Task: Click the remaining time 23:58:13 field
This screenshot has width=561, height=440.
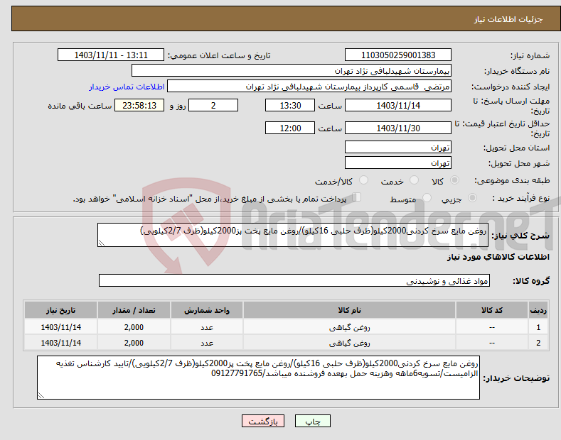Action: [x=139, y=105]
